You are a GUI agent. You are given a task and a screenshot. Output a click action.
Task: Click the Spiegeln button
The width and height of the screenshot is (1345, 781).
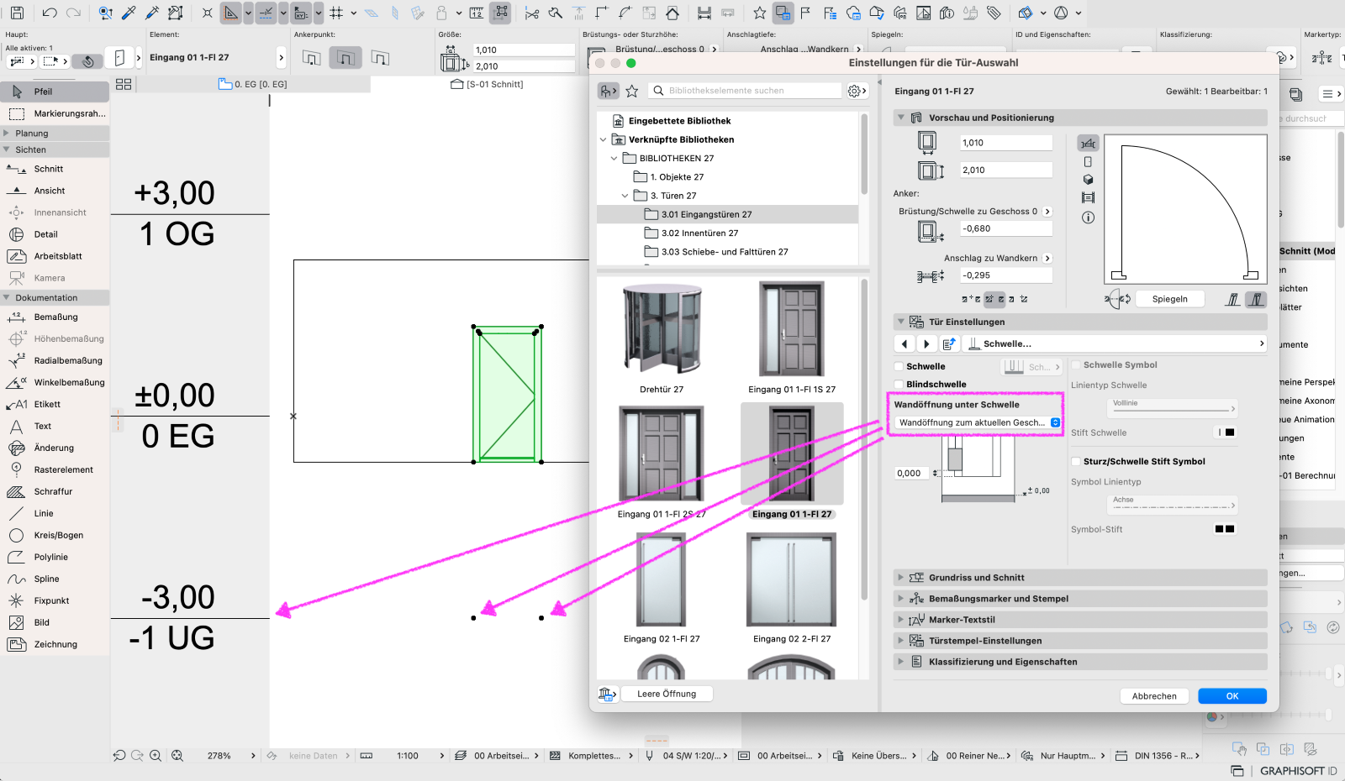[x=1170, y=299]
